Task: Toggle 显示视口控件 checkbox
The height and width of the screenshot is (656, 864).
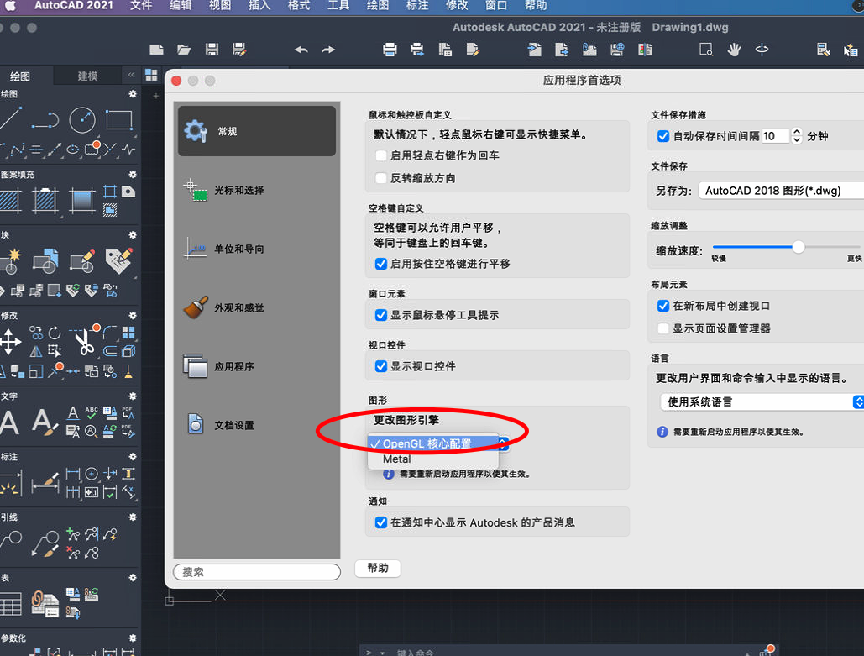Action: pyautogui.click(x=380, y=366)
